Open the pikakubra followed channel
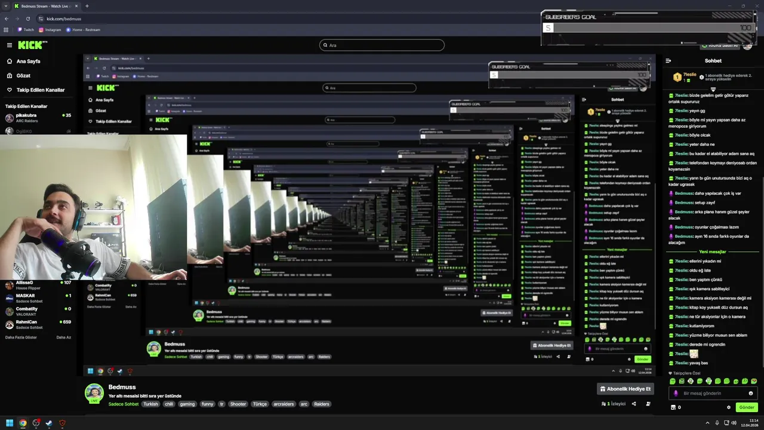 point(38,118)
